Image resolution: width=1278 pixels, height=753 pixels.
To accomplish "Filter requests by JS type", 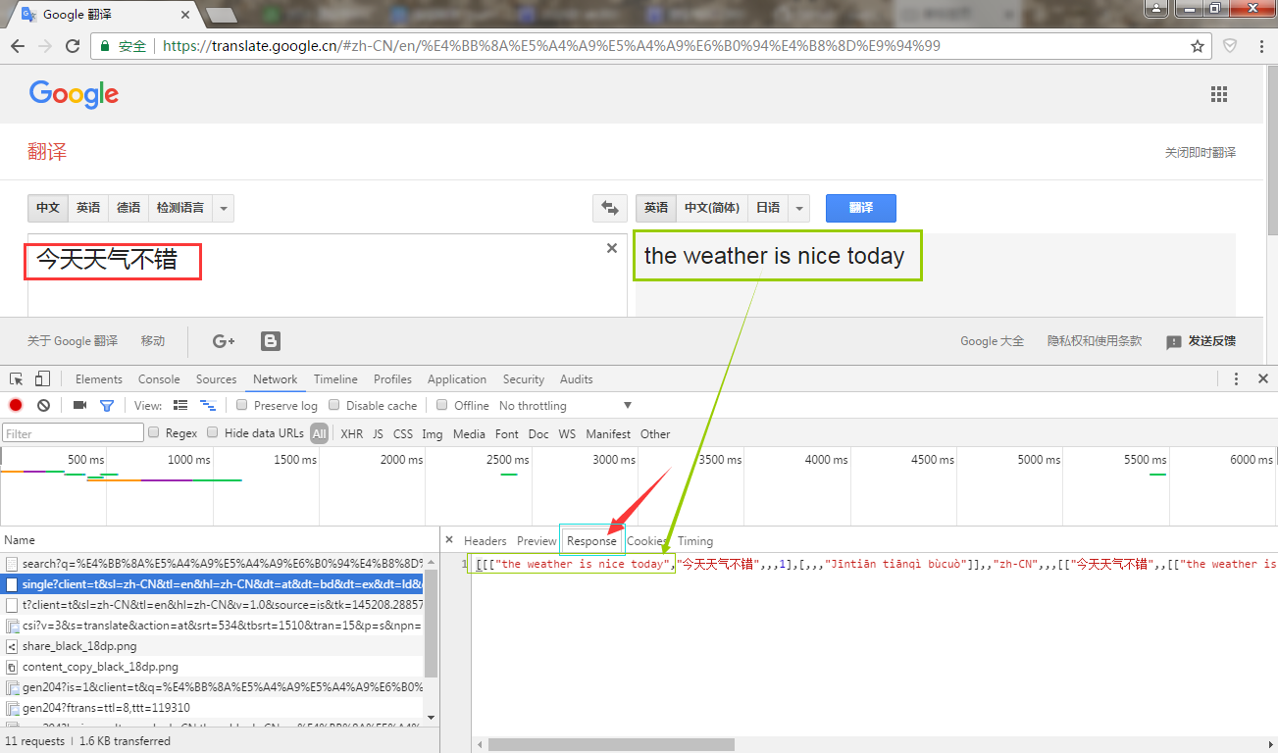I will [x=378, y=433].
